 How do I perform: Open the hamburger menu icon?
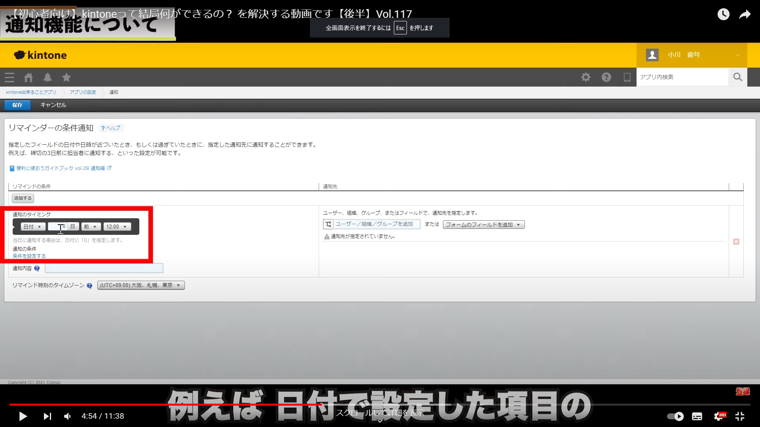point(9,77)
